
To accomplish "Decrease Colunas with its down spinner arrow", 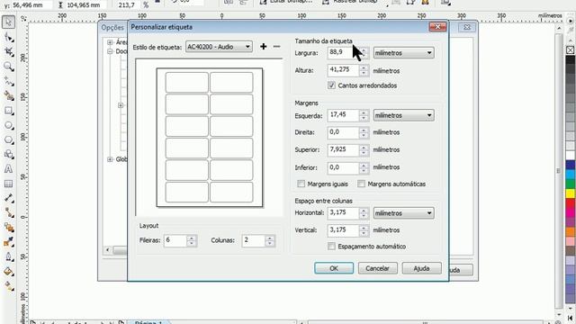I will 270,244.
